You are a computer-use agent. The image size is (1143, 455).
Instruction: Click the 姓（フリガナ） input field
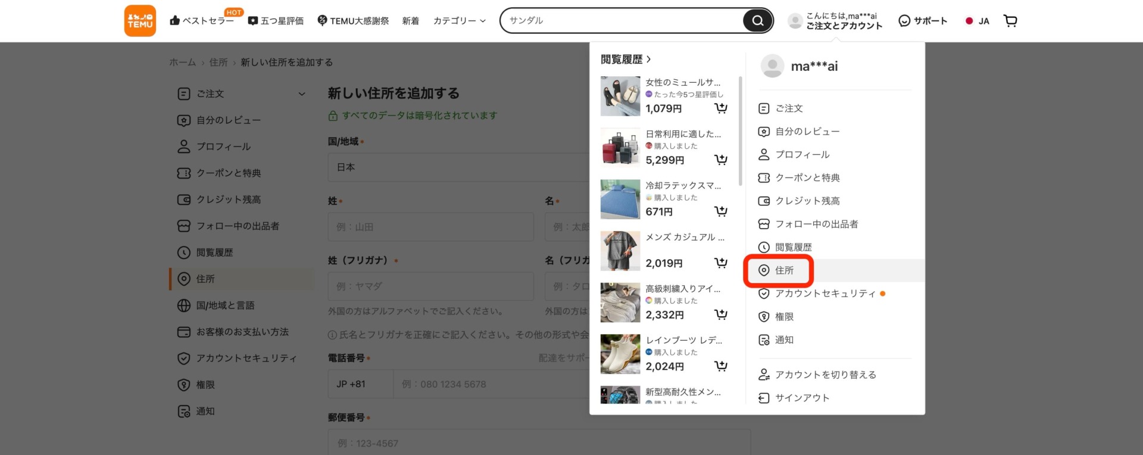[x=430, y=286]
